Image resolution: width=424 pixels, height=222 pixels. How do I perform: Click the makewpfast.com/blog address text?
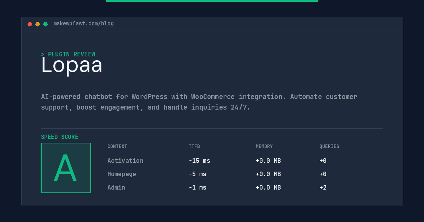(84, 24)
